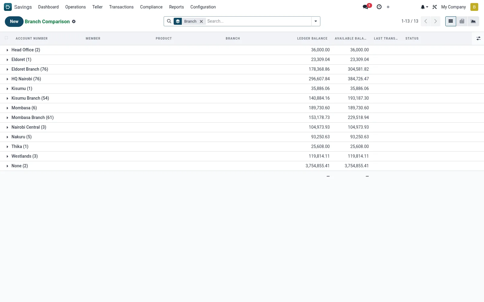Sort by Ledger Balance column

click(x=312, y=38)
